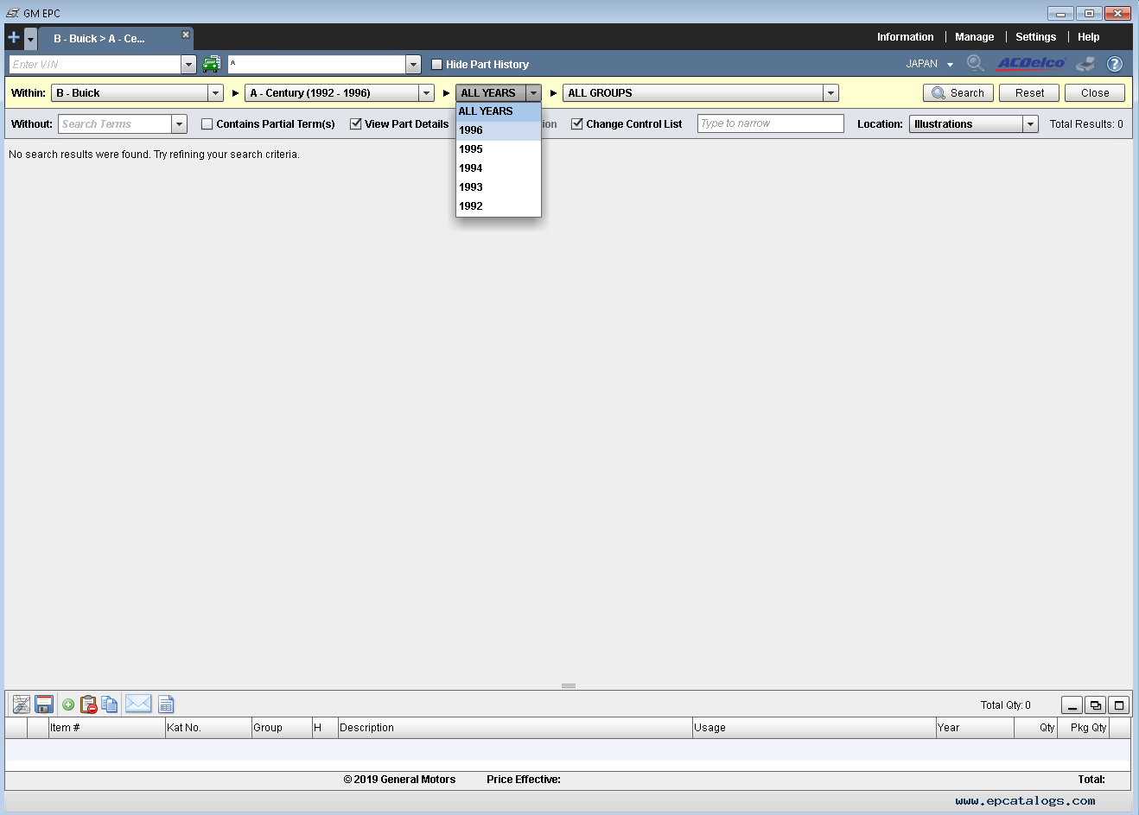Image resolution: width=1139 pixels, height=815 pixels.
Task: Uncheck Change Control List checkbox
Action: pos(577,124)
